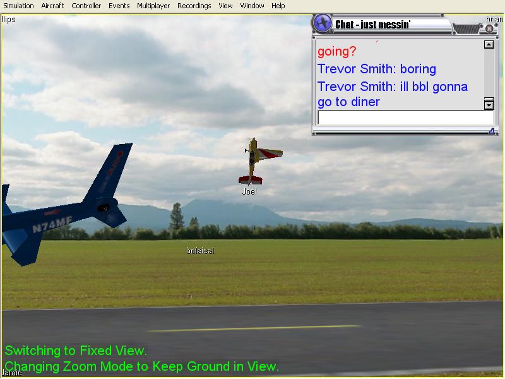Click the 'Chat - just messin'' title bar
Image resolution: width=505 pixels, height=379 pixels.
(372, 25)
